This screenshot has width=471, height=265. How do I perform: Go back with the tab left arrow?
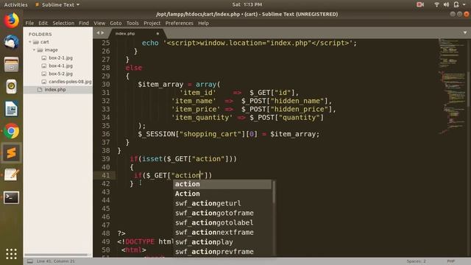pos(98,32)
